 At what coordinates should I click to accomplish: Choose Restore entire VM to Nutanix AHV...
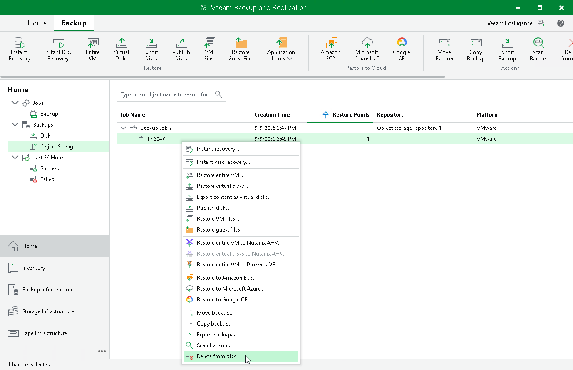pyautogui.click(x=241, y=243)
